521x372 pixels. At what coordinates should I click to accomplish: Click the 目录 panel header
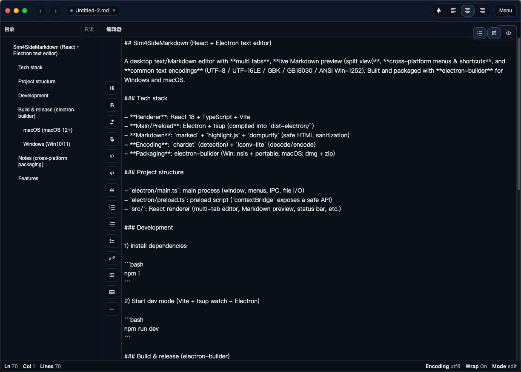(9, 29)
